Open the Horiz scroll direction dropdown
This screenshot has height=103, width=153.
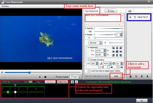[x=110, y=64]
